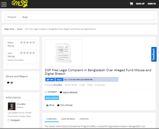Click the '0 likes' text in post meta

[x=90, y=85]
